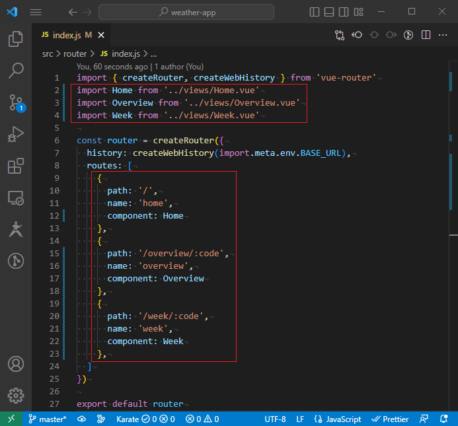The image size is (458, 426).
Task: Open the Search view in activity bar
Action: point(16,71)
